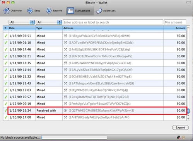Click mining pickaxe icon on 1/14/09 11:44 row
193x141 pixels.
(x=65, y=70)
